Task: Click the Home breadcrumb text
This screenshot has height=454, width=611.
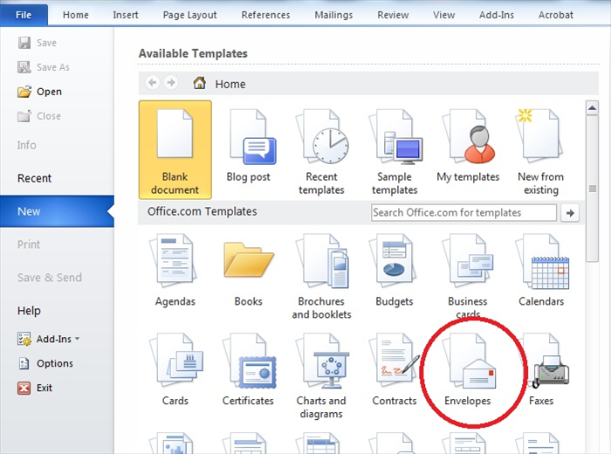Action: click(230, 84)
